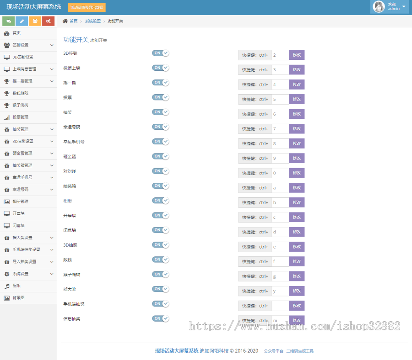Click the 幸运号码 shortcut key input
The width and height of the screenshot is (412, 360).
coord(280,129)
